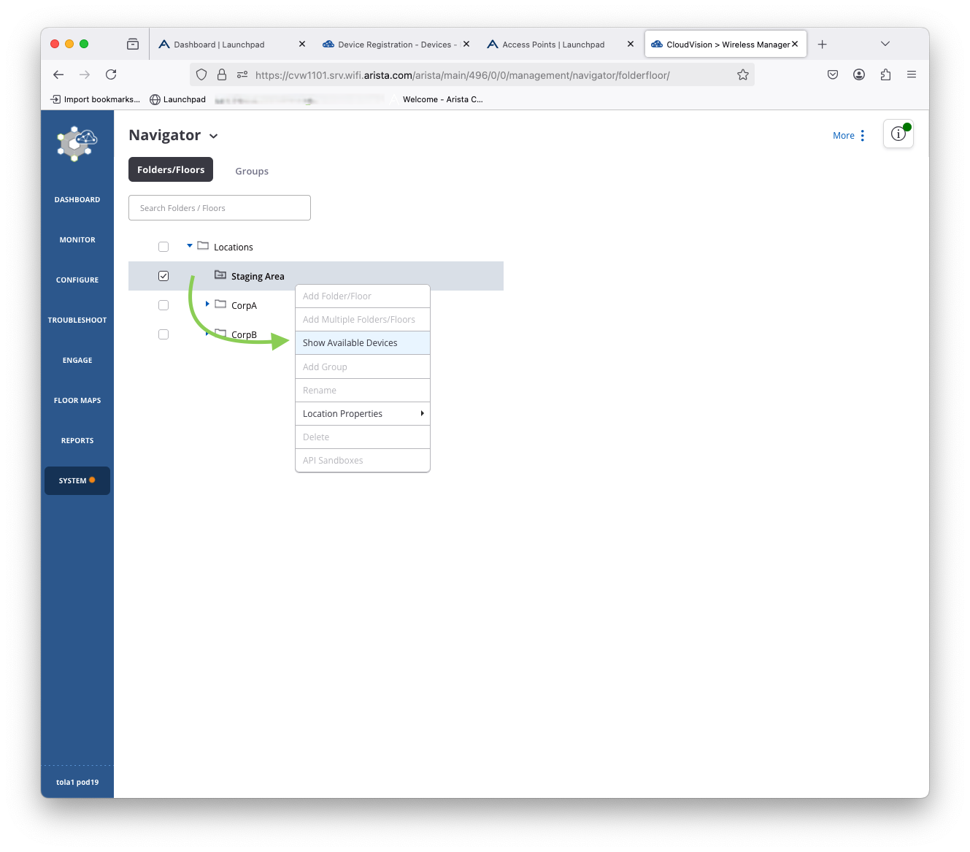Switch to the Groups tab
Image resolution: width=970 pixels, height=852 pixels.
click(x=252, y=171)
